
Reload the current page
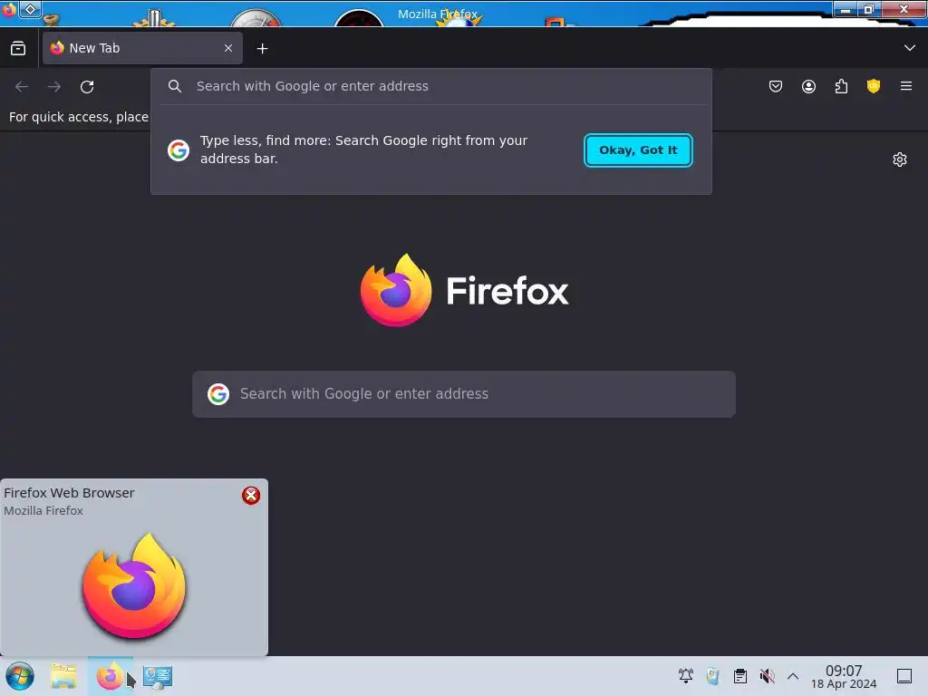[87, 86]
